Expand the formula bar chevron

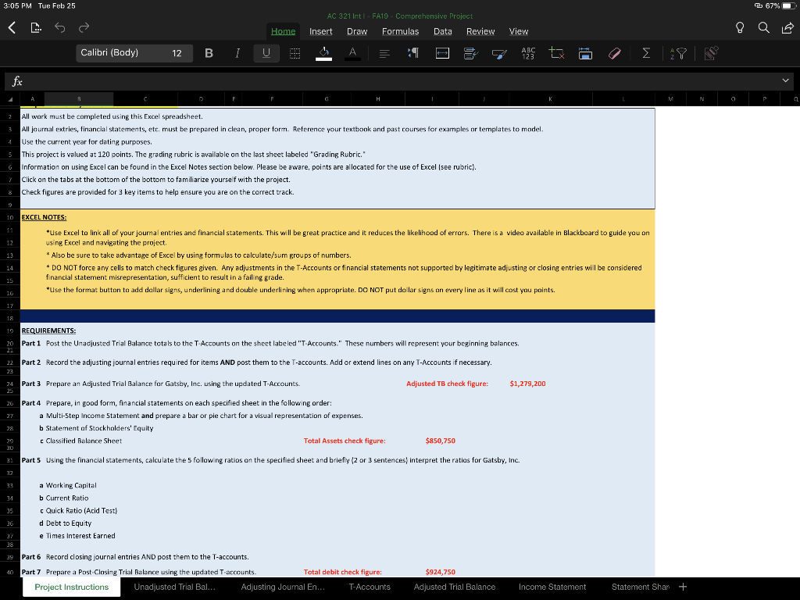pyautogui.click(x=785, y=80)
